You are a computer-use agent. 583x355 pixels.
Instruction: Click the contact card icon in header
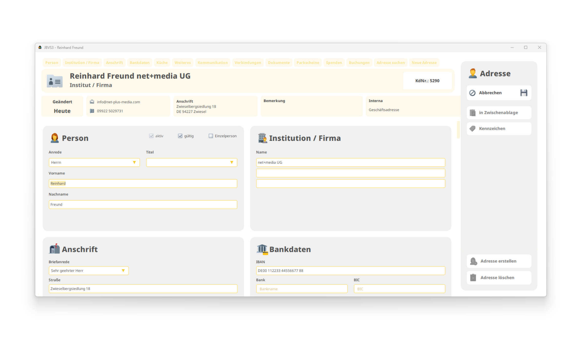[55, 81]
